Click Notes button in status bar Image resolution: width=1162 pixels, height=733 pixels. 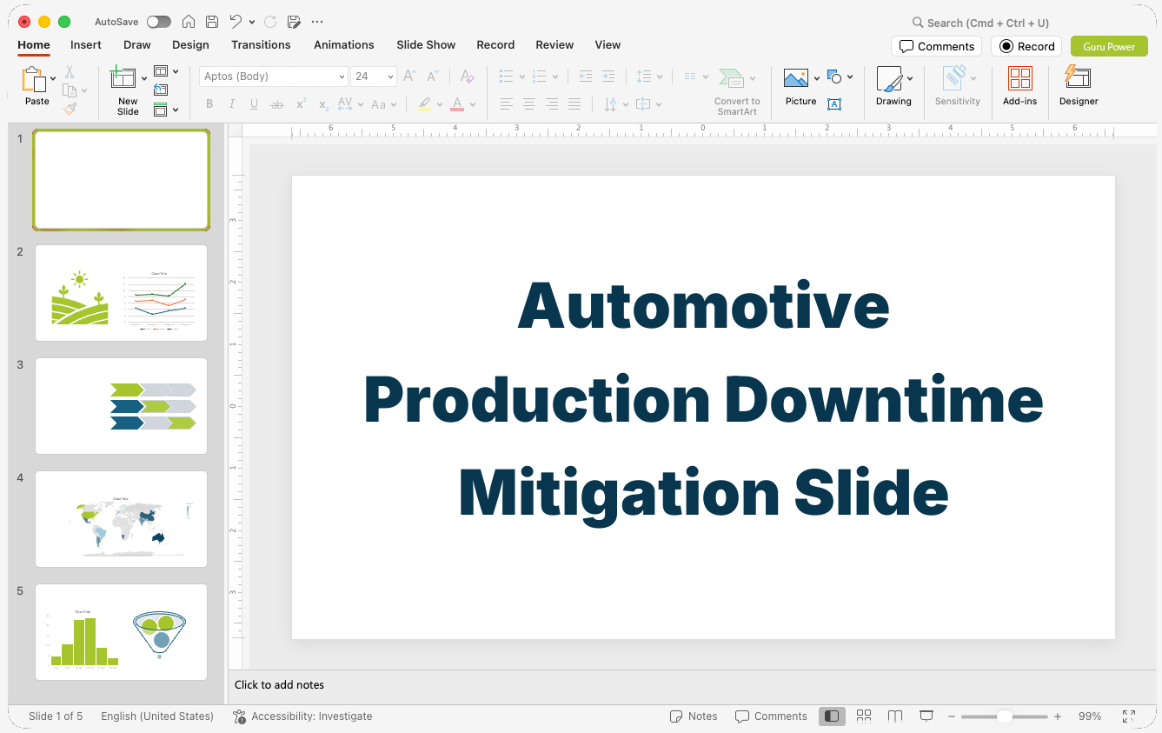(694, 716)
